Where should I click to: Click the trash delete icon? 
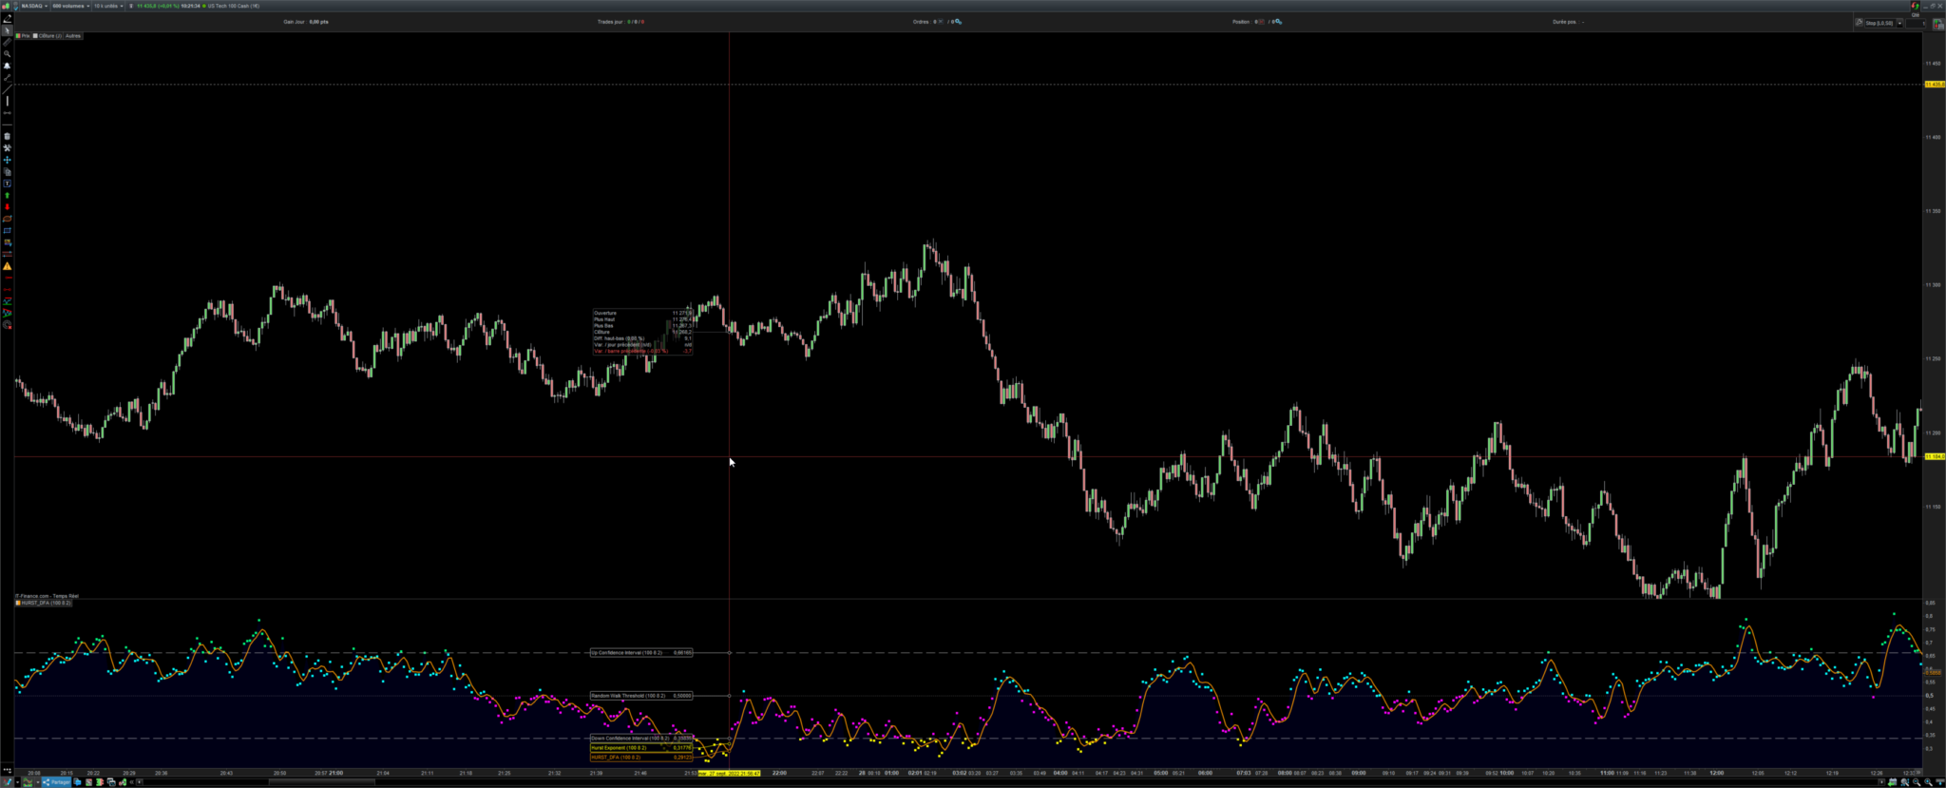tap(7, 137)
